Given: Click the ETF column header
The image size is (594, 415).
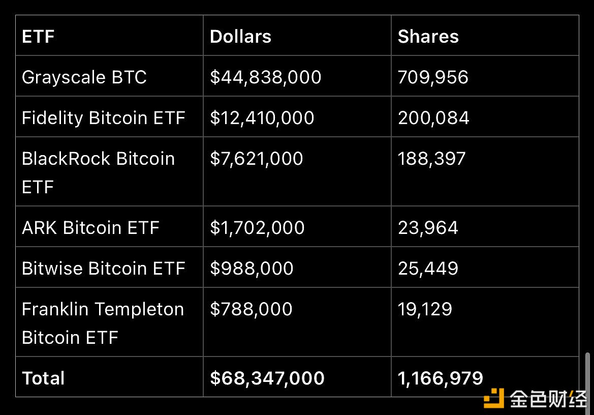Looking at the screenshot, I should [x=38, y=37].
